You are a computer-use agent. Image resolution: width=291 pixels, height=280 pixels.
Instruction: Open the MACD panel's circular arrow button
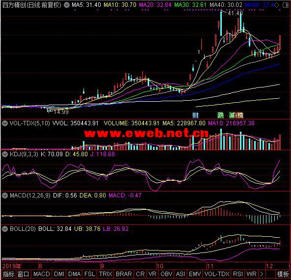click(5, 196)
